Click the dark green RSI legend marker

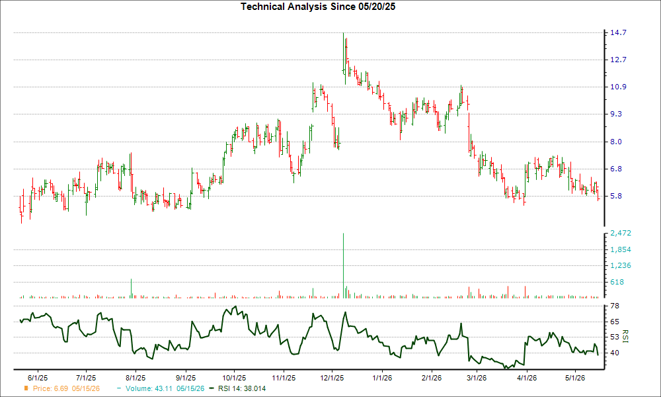[x=212, y=388]
